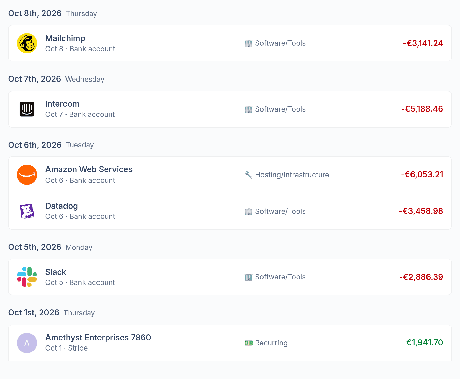Click the Slack logo icon
This screenshot has height=379, width=460.
(27, 277)
